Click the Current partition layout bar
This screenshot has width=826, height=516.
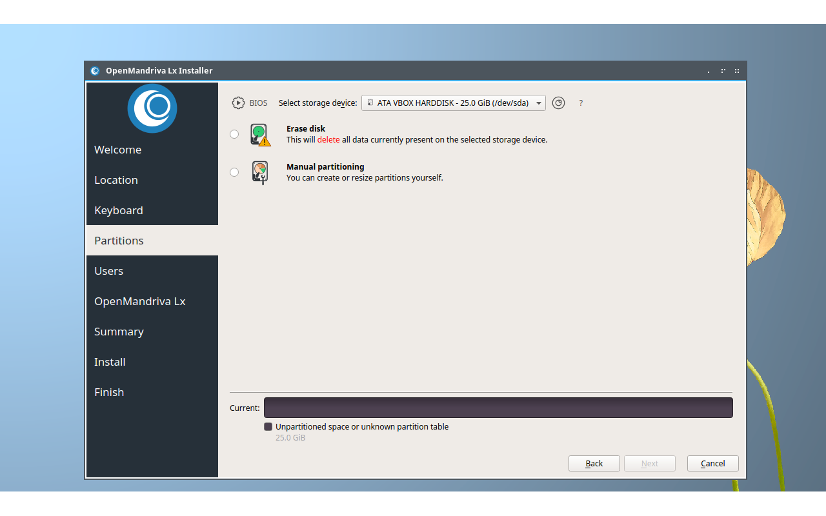pyautogui.click(x=498, y=408)
